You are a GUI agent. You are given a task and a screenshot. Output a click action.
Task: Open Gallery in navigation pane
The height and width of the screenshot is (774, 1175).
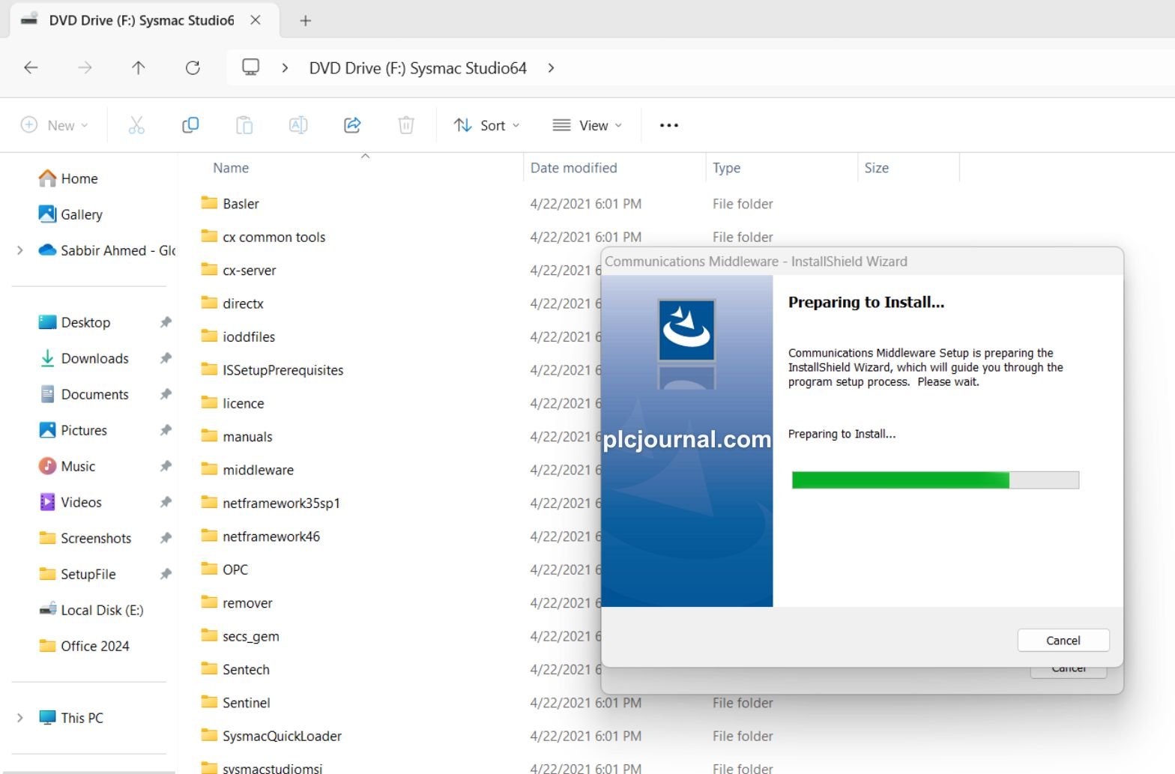tap(70, 214)
